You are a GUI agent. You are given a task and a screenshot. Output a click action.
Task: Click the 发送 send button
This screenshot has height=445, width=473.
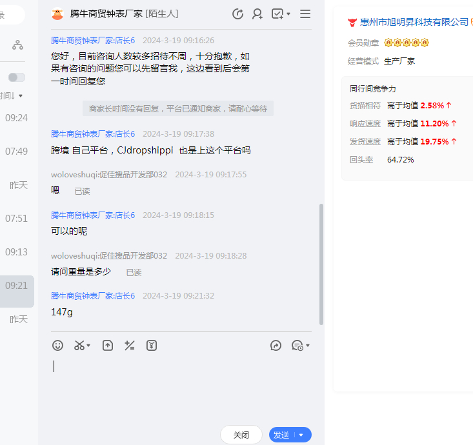(281, 435)
